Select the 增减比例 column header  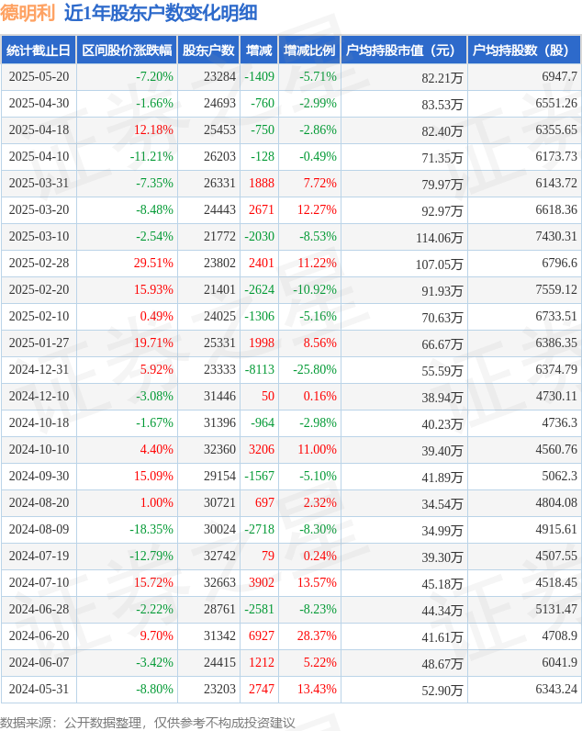click(x=309, y=50)
